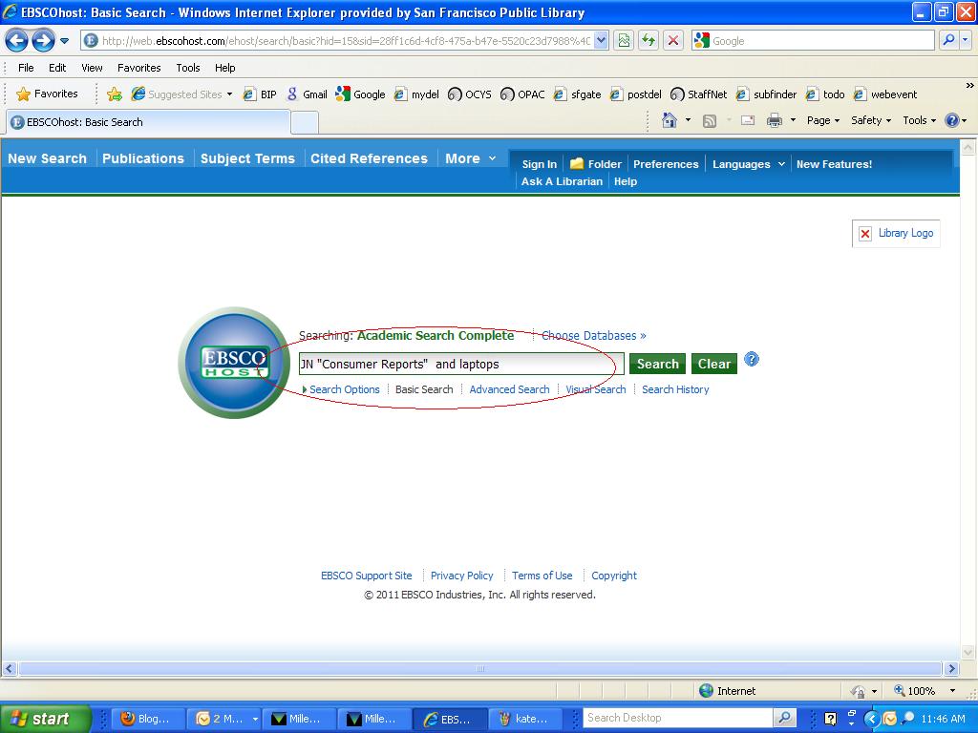Open the mydel bookmark
978x733 pixels.
point(416,94)
